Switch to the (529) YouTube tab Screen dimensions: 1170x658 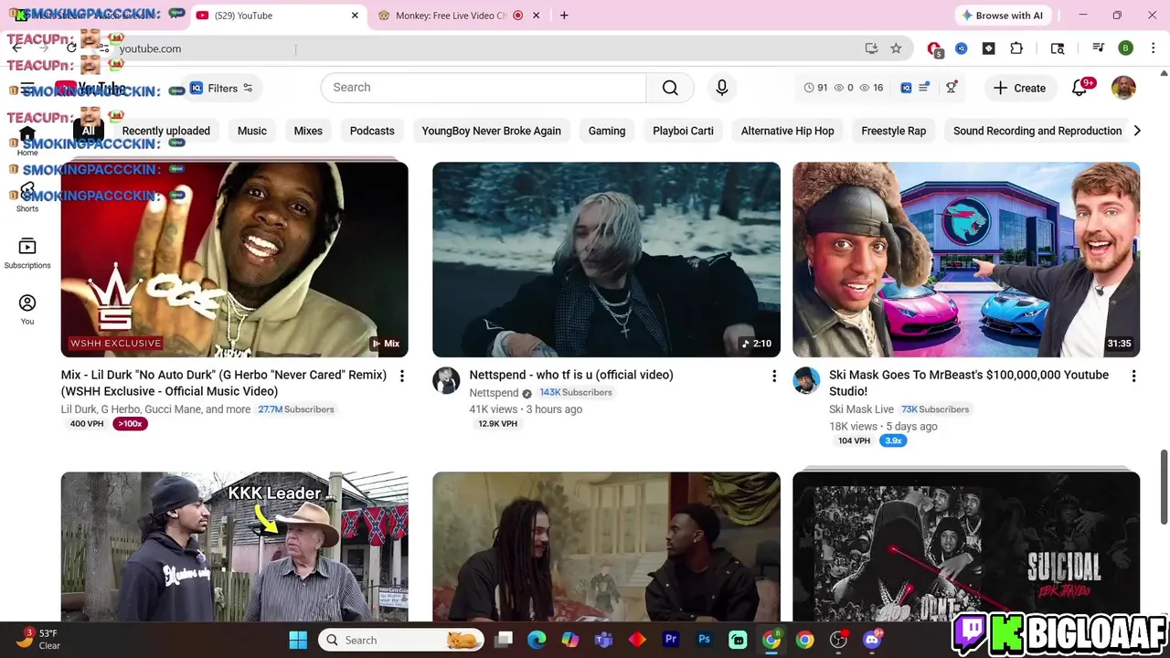[x=279, y=16]
